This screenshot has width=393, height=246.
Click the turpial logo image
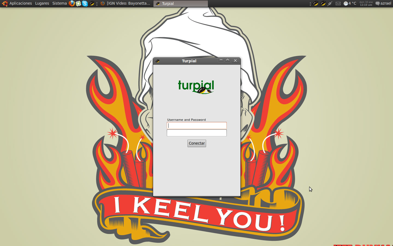196,87
